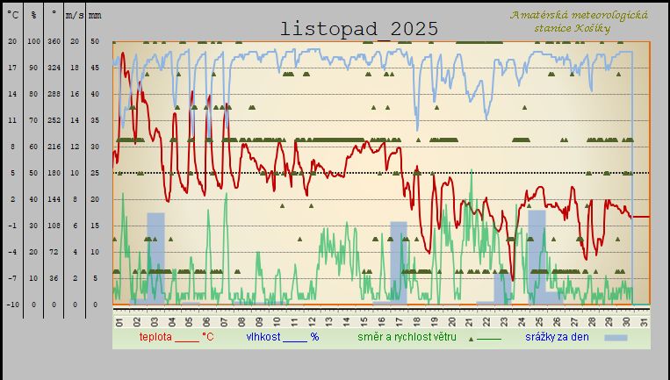Image resolution: width=670 pixels, height=380 pixels.
Task: Select the °C axis header
Action: 12,16
